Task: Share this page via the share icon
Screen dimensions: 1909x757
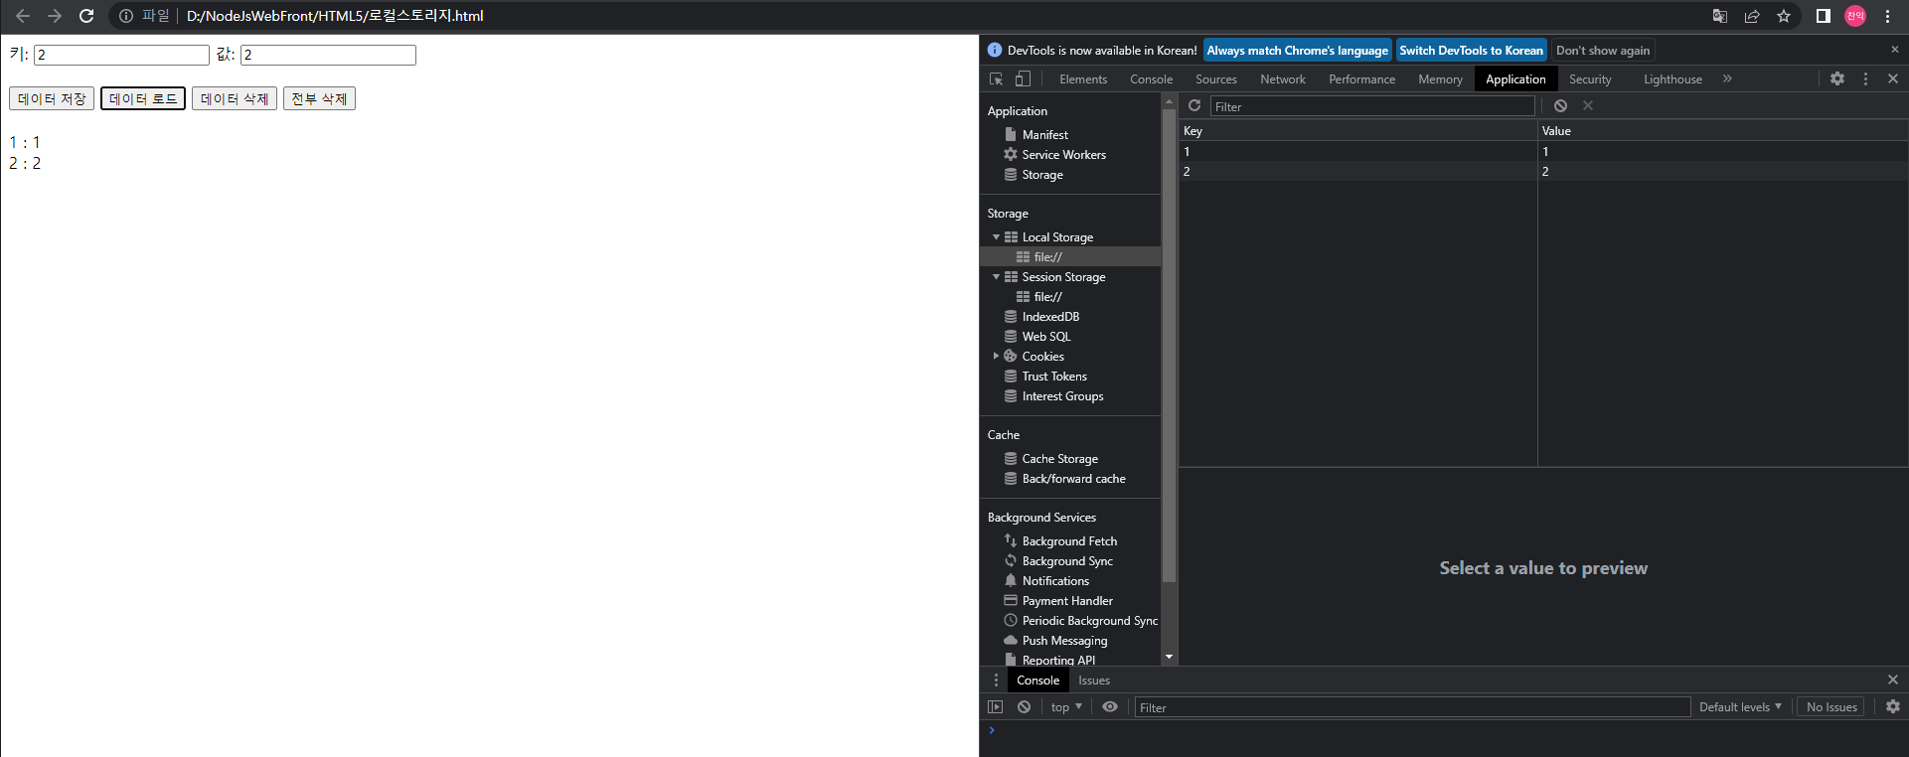Action: tap(1752, 16)
